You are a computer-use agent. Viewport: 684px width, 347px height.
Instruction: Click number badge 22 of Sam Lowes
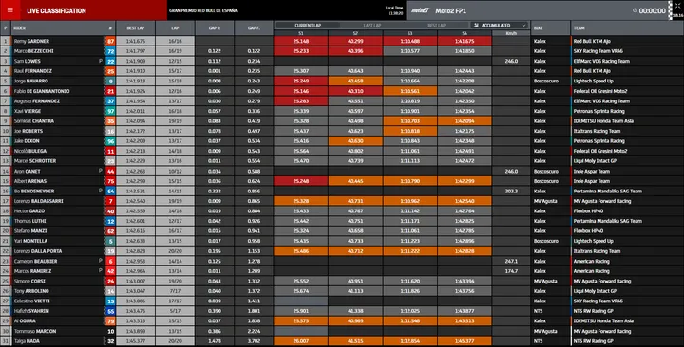point(110,61)
